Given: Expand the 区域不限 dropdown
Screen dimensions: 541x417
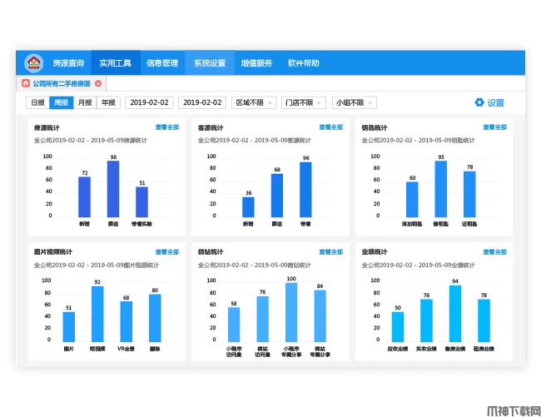Looking at the screenshot, I should click(x=254, y=102).
